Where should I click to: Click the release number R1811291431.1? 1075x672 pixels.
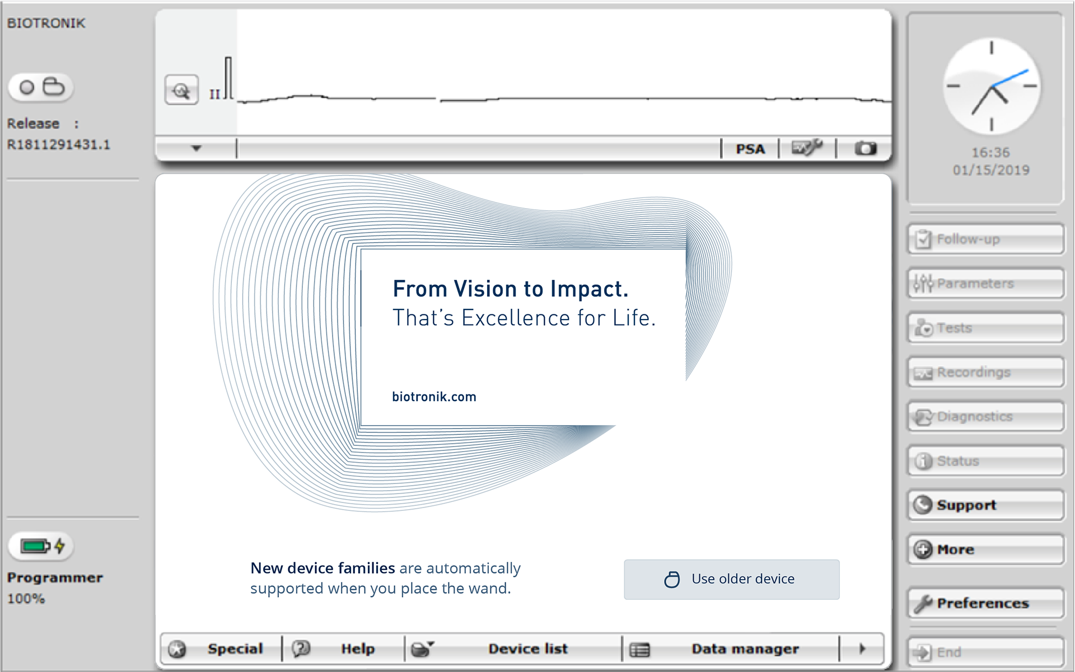tap(59, 145)
